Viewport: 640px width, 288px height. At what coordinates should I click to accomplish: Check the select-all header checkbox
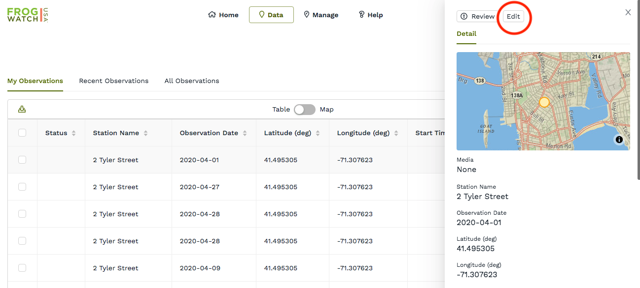tap(22, 133)
